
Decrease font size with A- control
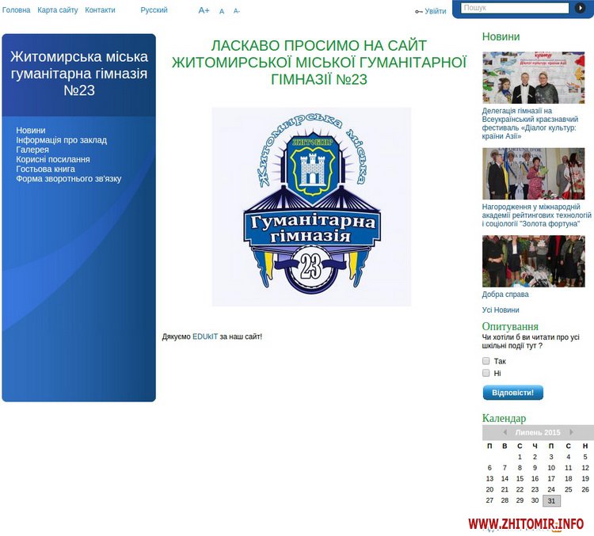(236, 11)
